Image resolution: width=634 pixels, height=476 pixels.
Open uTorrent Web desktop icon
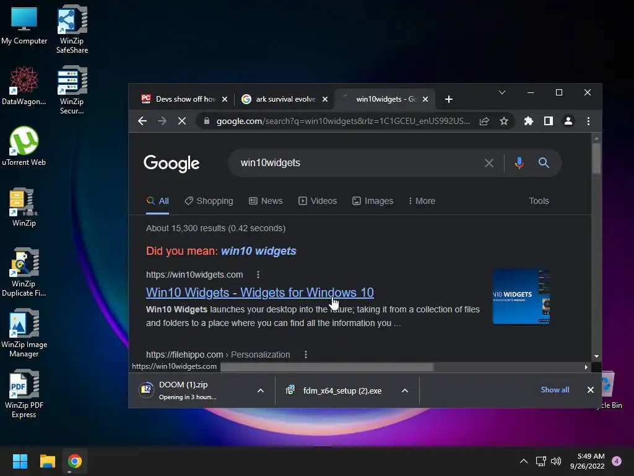24,146
